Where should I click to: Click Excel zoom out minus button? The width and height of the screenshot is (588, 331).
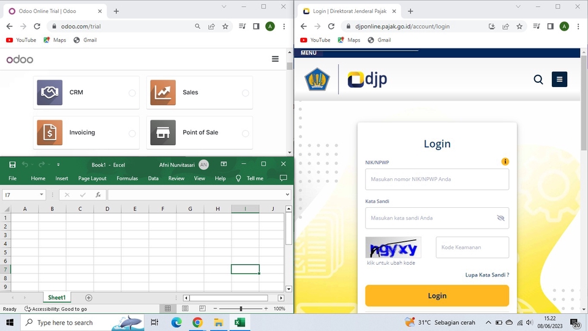coord(215,308)
